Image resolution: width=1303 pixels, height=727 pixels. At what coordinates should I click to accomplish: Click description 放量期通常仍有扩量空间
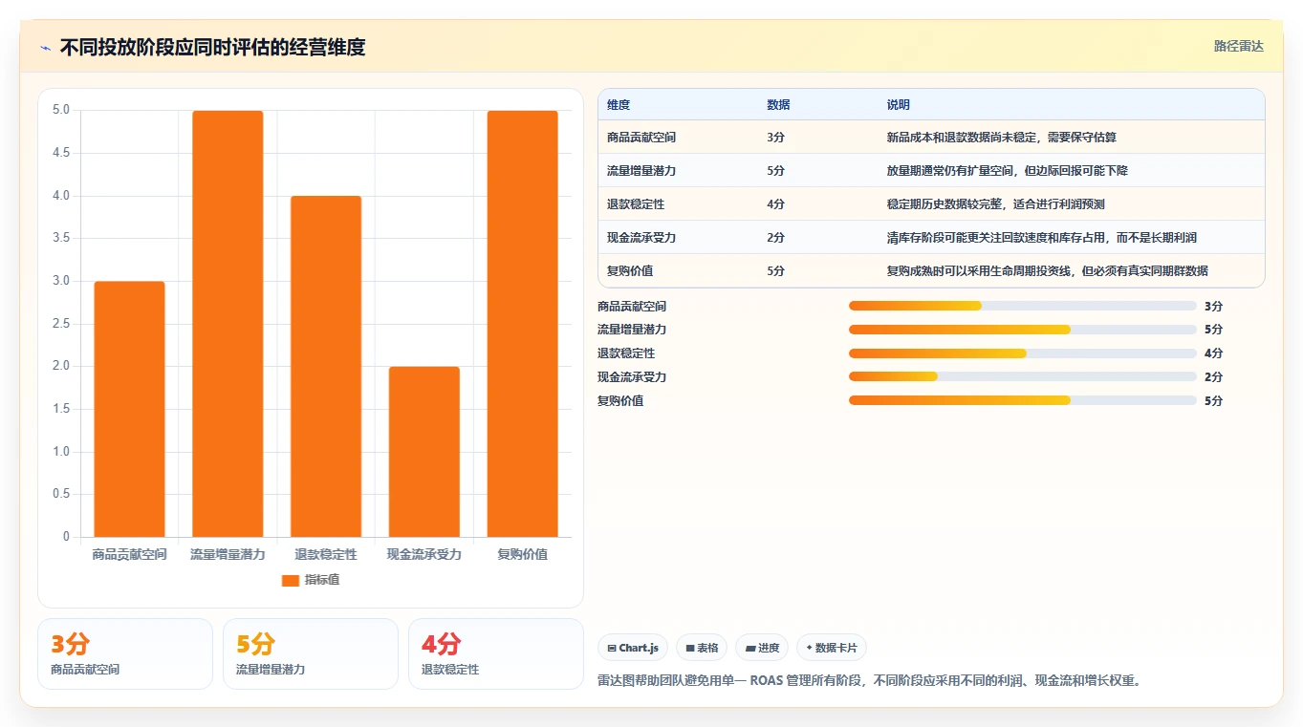click(x=1008, y=171)
